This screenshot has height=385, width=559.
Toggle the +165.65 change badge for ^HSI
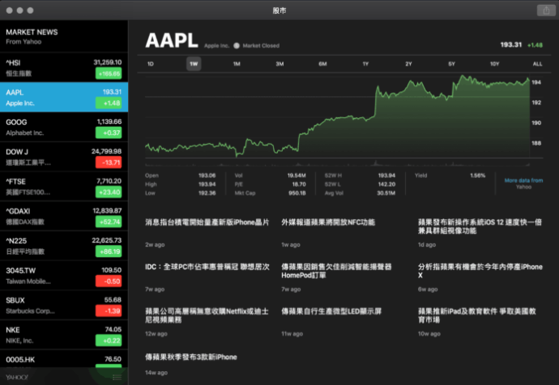[x=109, y=74]
